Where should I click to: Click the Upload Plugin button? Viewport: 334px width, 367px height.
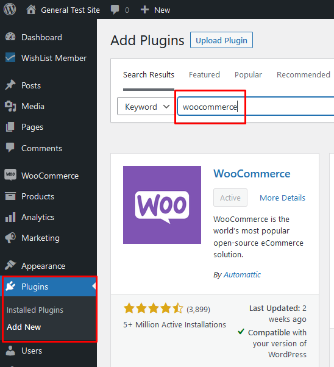pyautogui.click(x=221, y=40)
